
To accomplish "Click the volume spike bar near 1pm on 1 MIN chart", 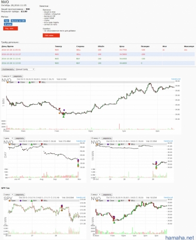I will pyautogui.click(x=119, y=126).
